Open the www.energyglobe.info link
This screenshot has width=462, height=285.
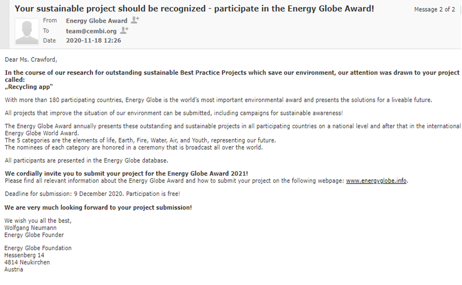pos(376,181)
